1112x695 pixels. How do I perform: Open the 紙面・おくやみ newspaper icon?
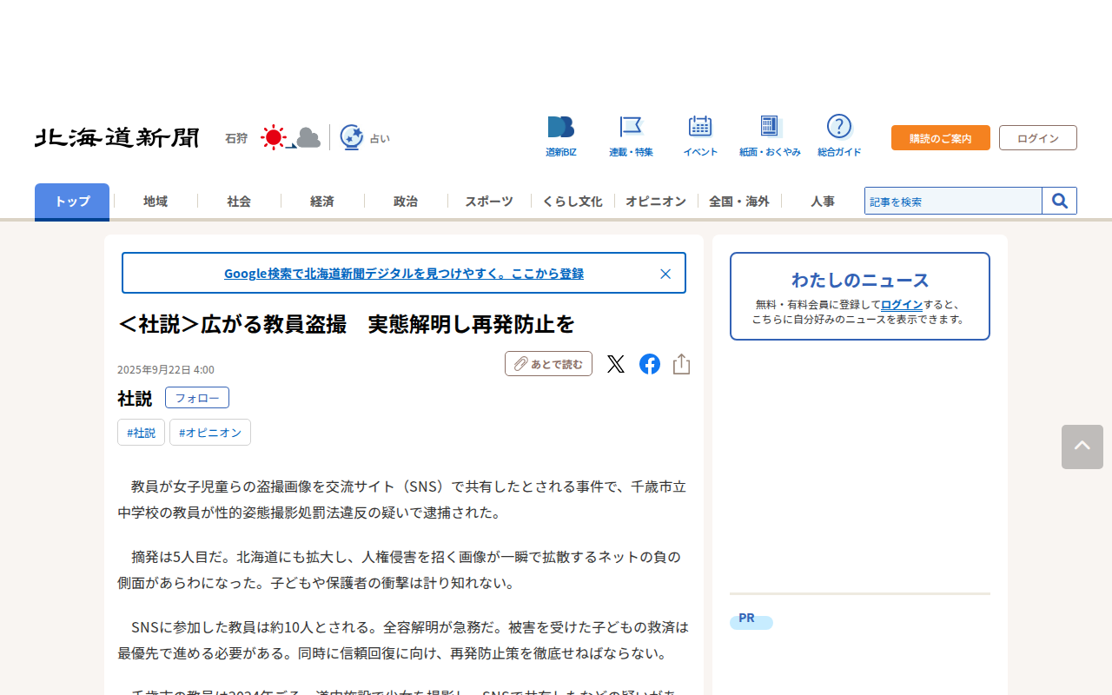pos(770,127)
